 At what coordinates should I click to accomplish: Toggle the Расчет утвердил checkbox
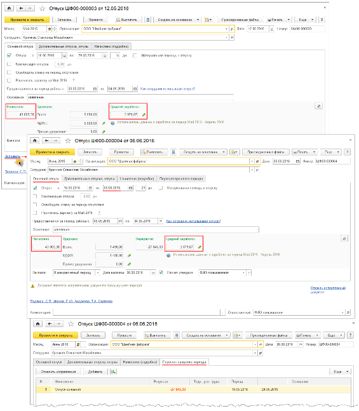[x=161, y=273]
